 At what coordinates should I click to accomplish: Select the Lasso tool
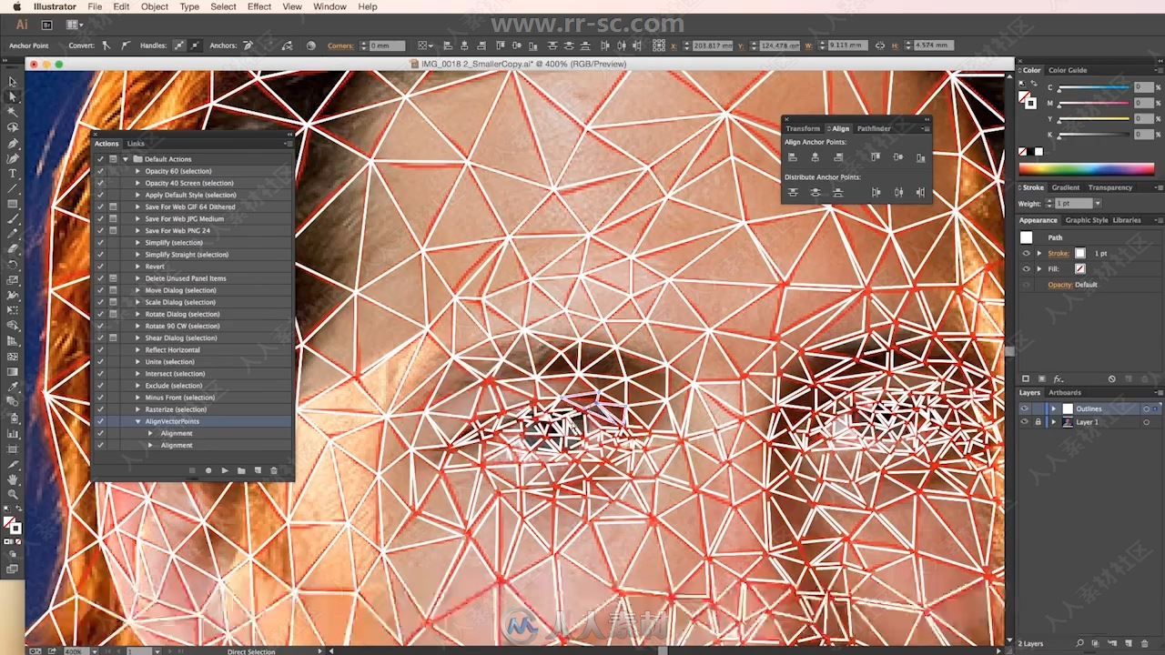click(x=13, y=127)
